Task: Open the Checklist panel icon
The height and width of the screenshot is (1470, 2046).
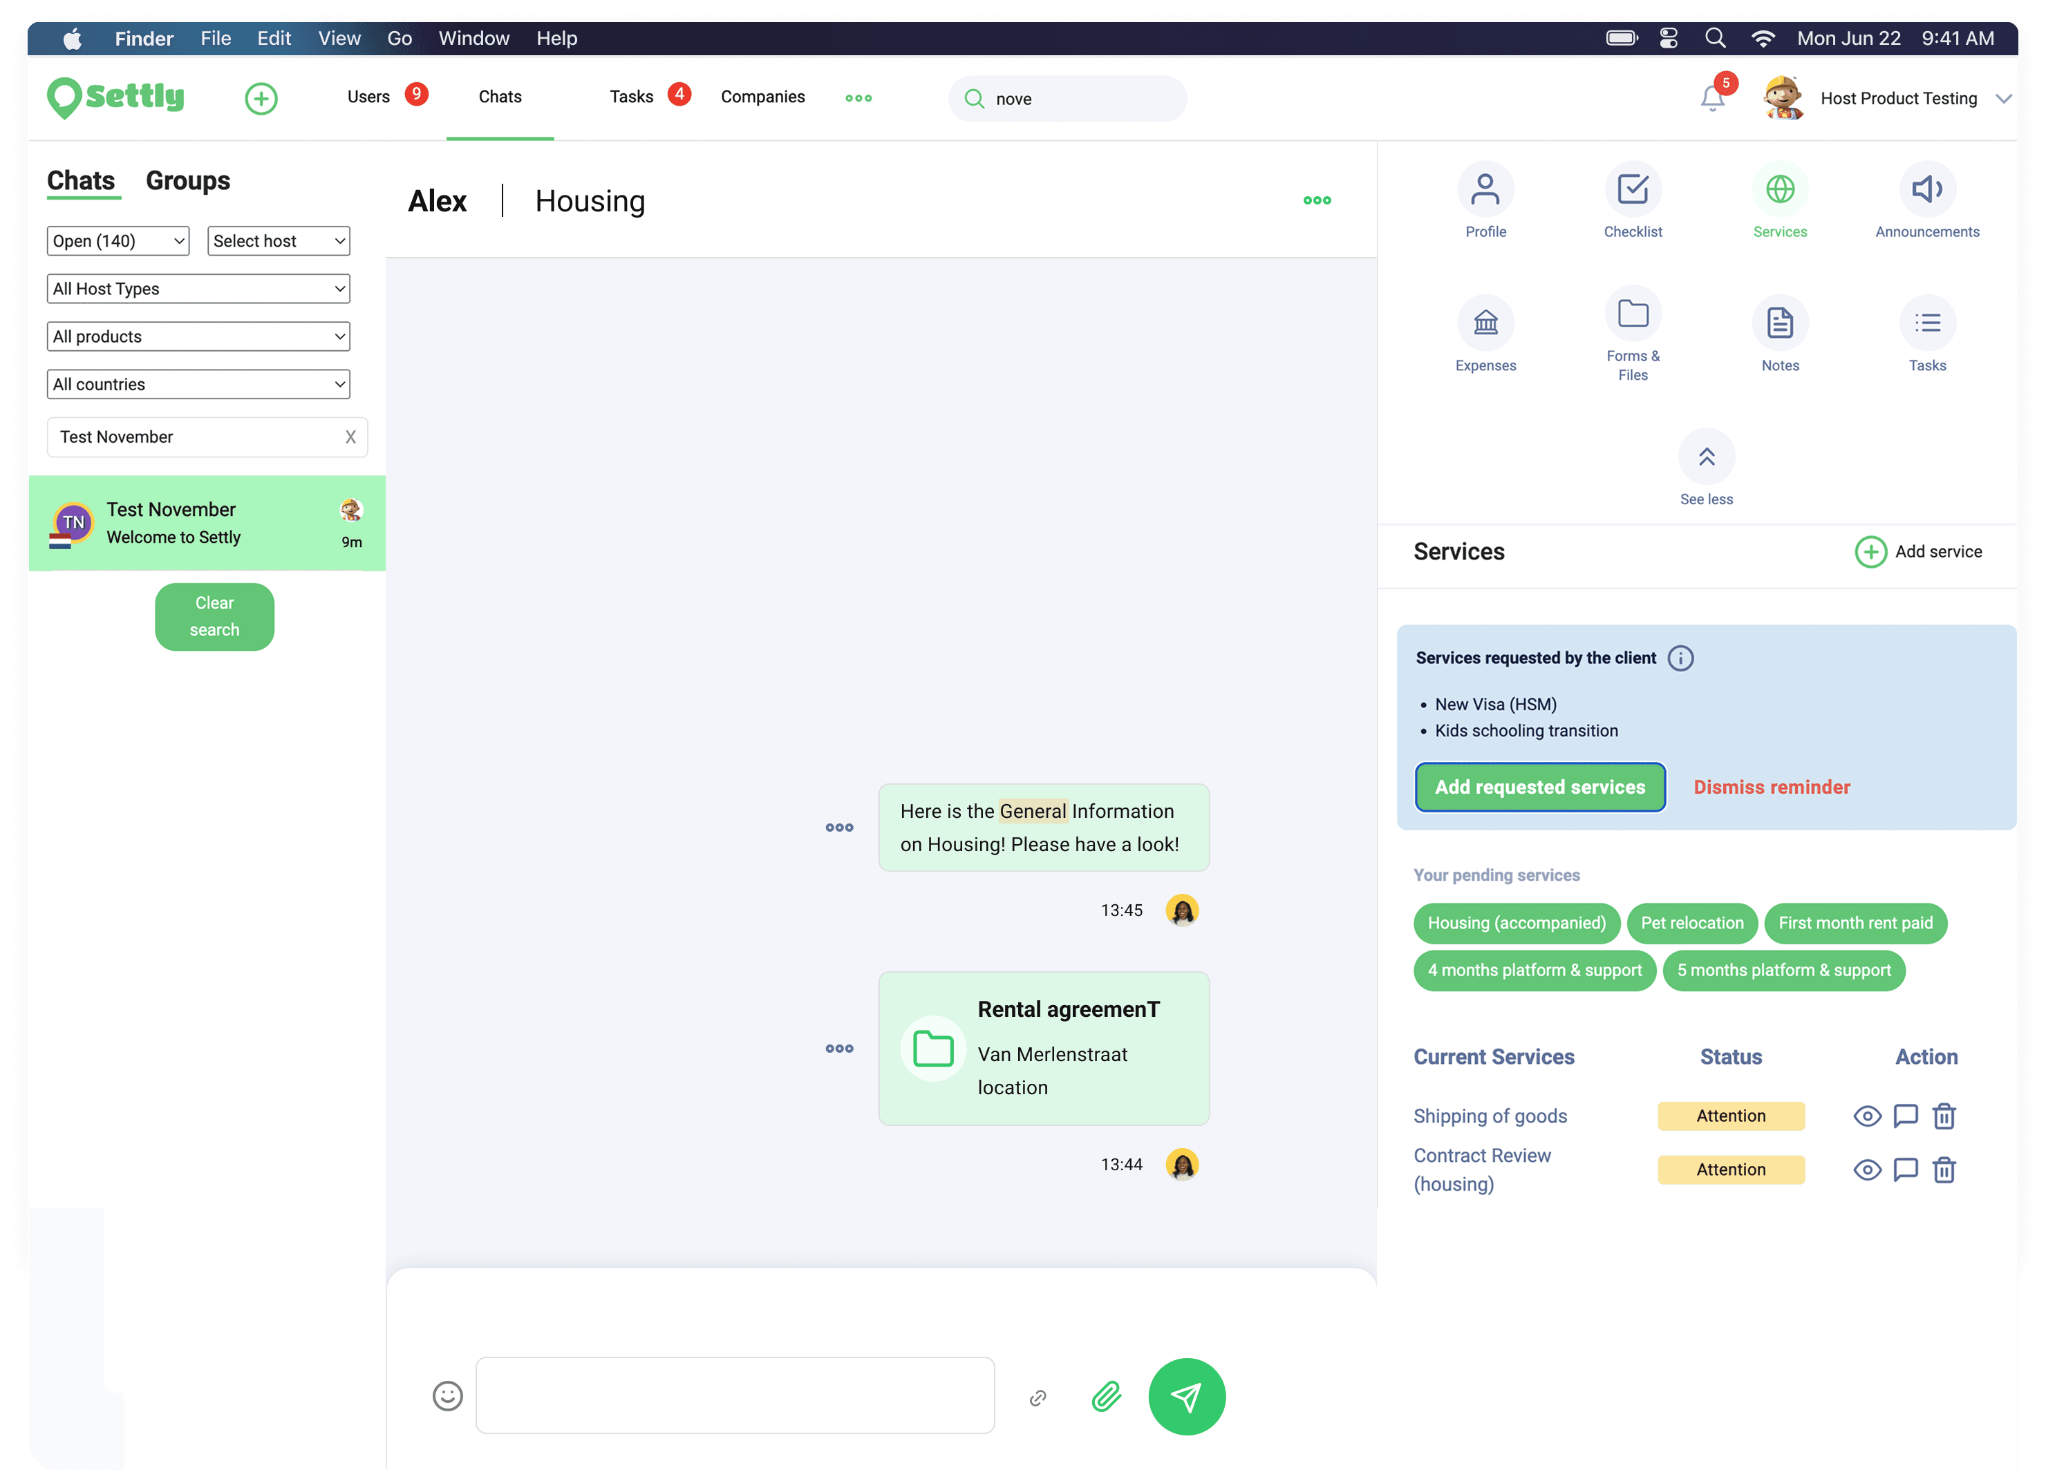Action: pyautogui.click(x=1632, y=190)
